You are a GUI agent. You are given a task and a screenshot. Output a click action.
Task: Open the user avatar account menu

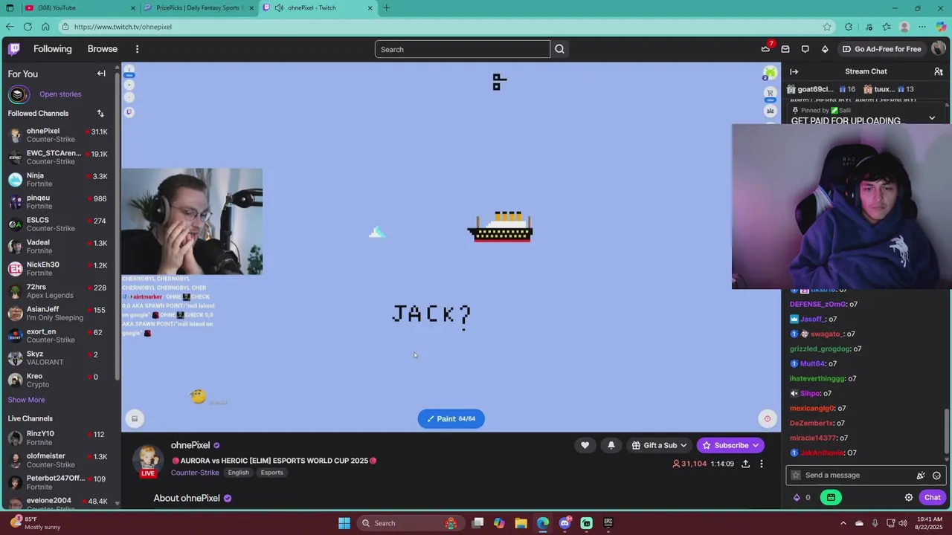938,49
